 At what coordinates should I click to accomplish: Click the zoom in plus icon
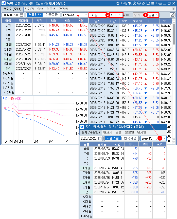pyautogui.click(x=134, y=4)
